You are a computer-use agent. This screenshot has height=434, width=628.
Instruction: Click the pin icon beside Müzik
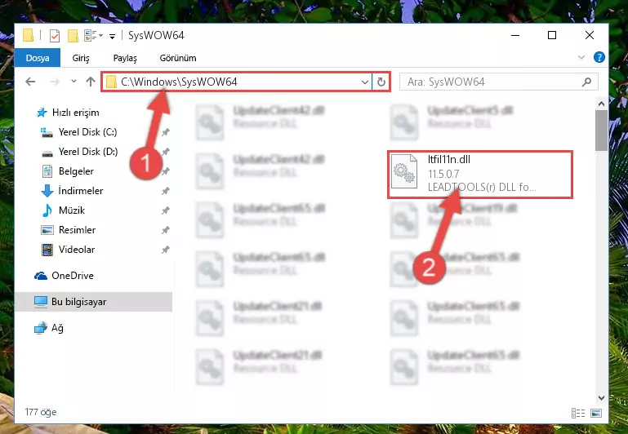pos(166,210)
